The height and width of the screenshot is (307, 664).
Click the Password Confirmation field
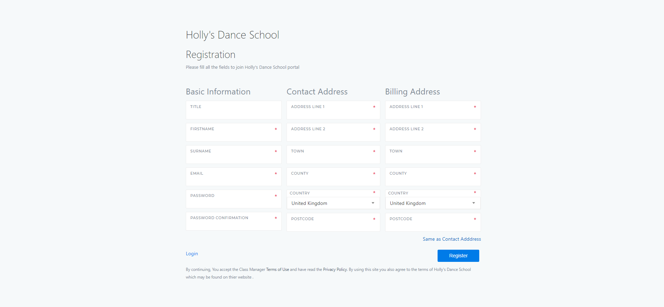[234, 221]
